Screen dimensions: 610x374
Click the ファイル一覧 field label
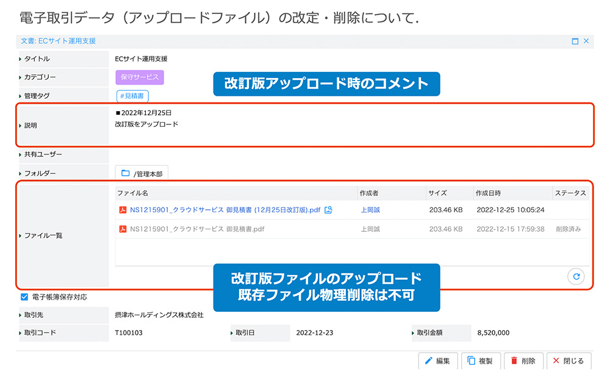pos(43,236)
